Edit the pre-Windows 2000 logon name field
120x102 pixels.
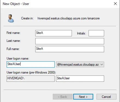point(80,78)
